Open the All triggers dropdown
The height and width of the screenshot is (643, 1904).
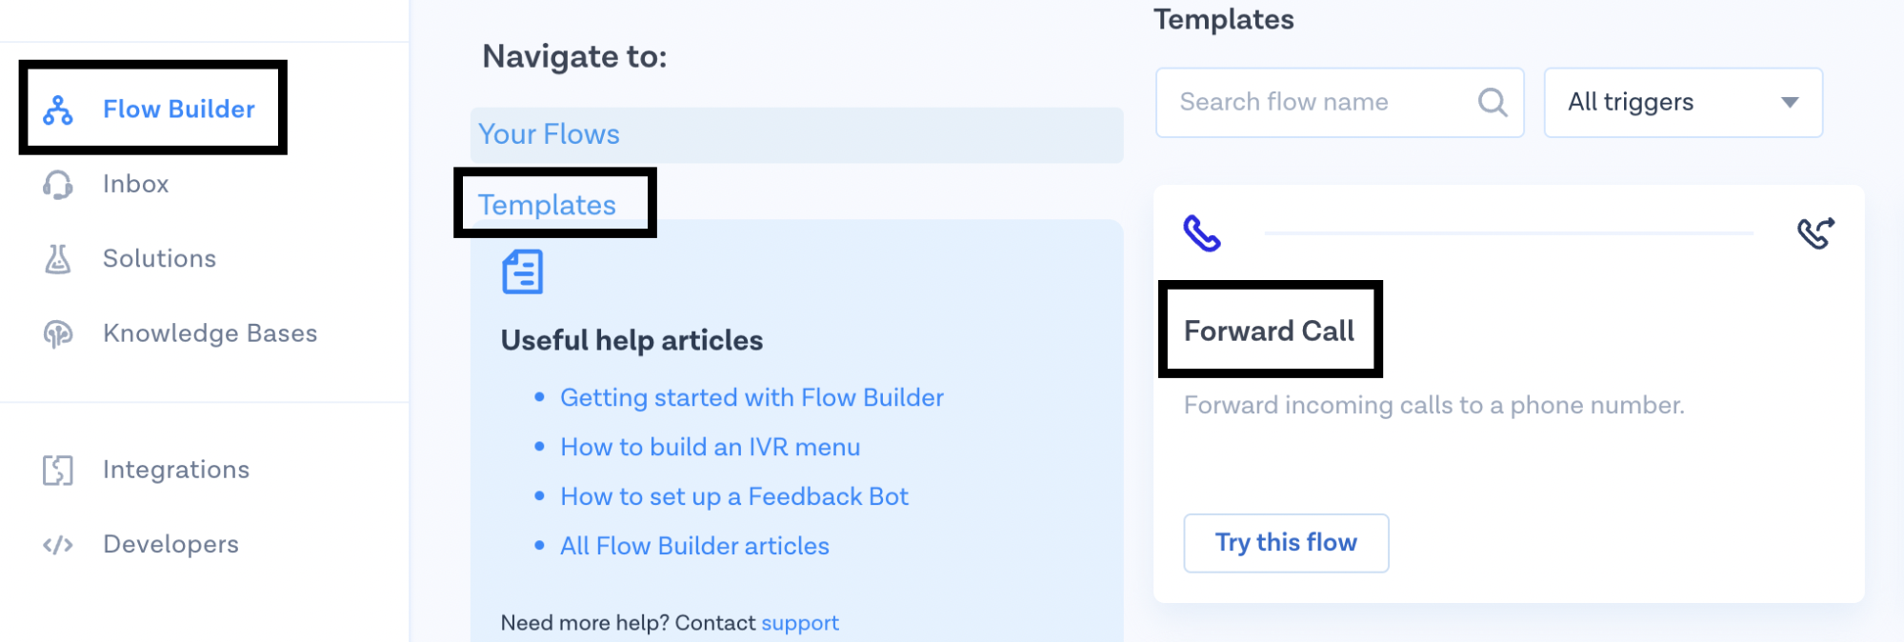coord(1683,102)
